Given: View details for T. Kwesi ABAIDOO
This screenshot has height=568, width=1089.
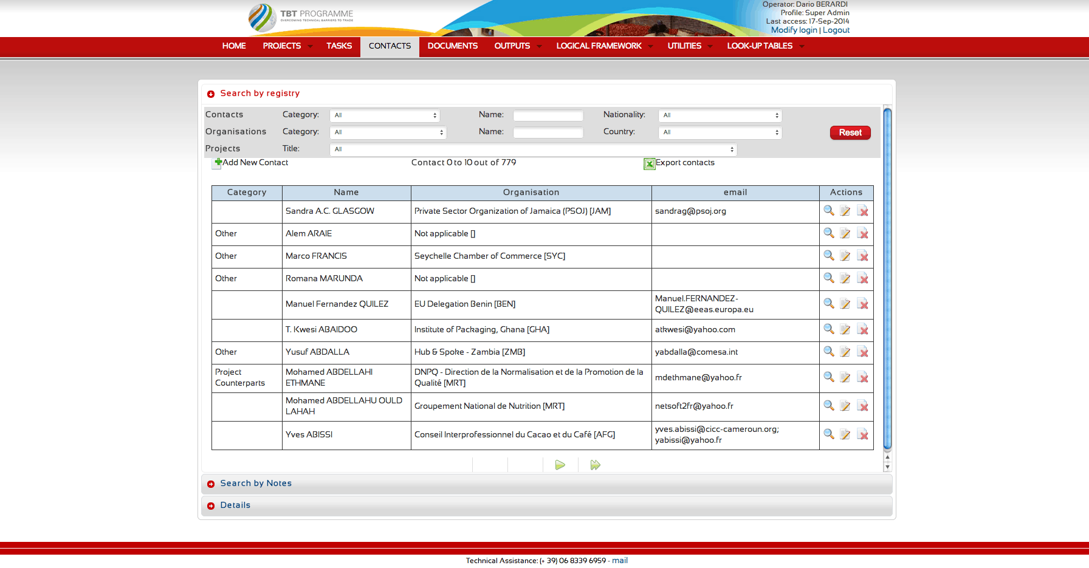Looking at the screenshot, I should [x=829, y=329].
